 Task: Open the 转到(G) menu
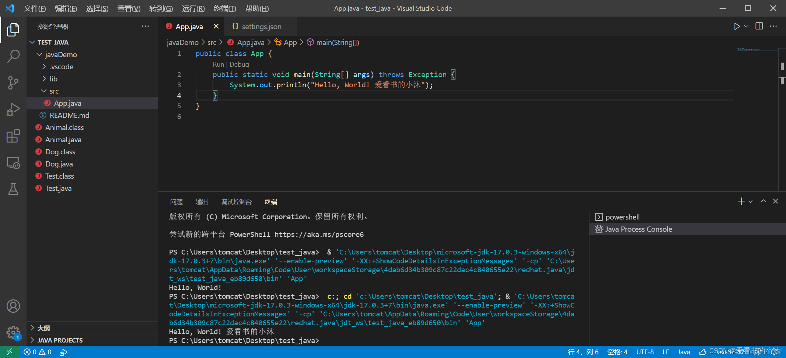[x=161, y=8]
